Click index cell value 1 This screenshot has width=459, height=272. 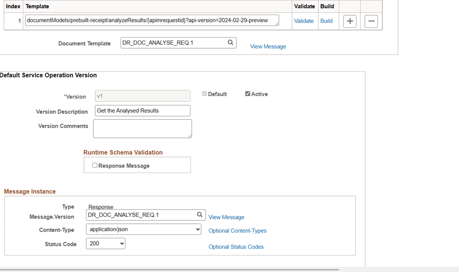20,21
